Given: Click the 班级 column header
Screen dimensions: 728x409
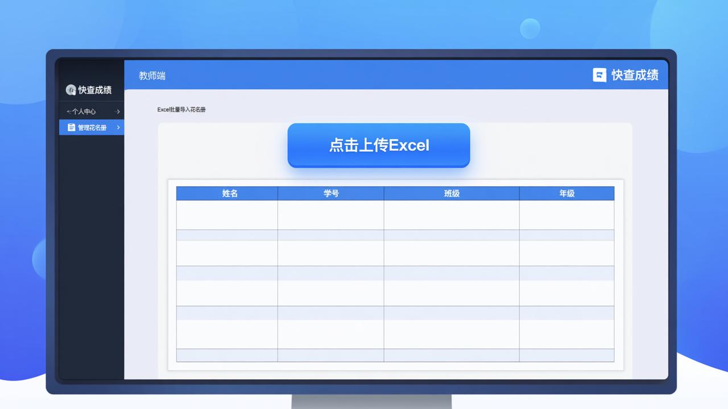Looking at the screenshot, I should click(x=452, y=193).
